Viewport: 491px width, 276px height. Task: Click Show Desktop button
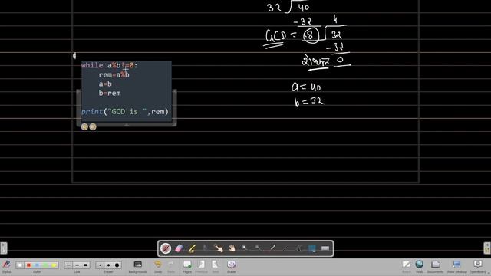pos(456,267)
